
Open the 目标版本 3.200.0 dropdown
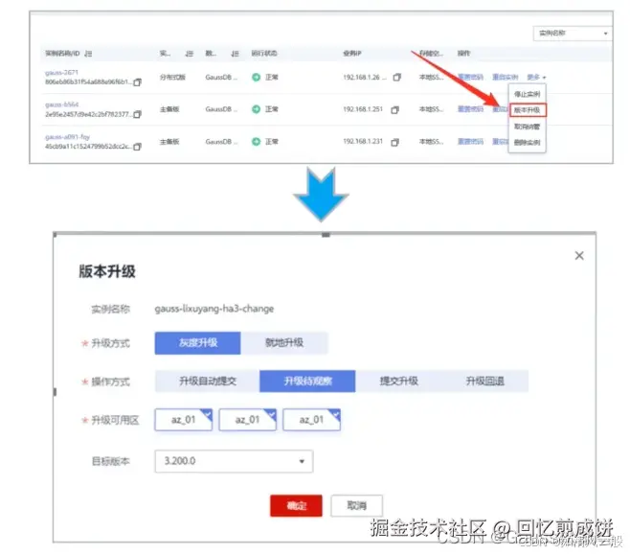[234, 461]
